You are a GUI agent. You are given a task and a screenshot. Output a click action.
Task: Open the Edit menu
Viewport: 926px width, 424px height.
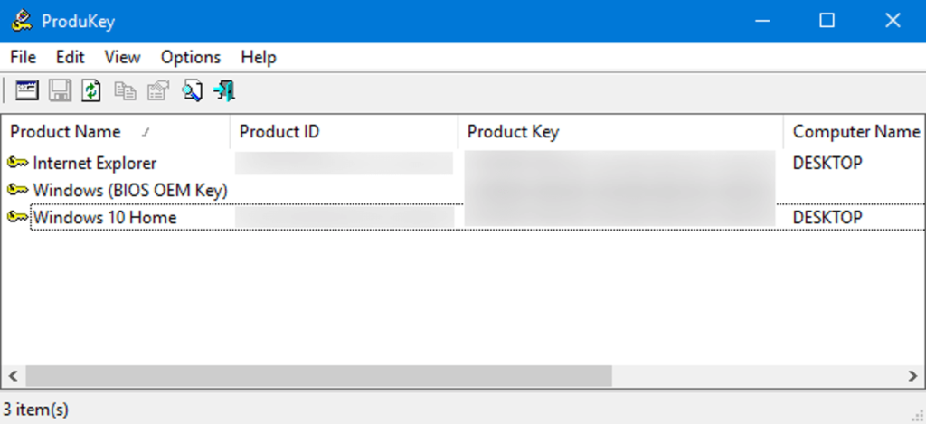pyautogui.click(x=70, y=57)
